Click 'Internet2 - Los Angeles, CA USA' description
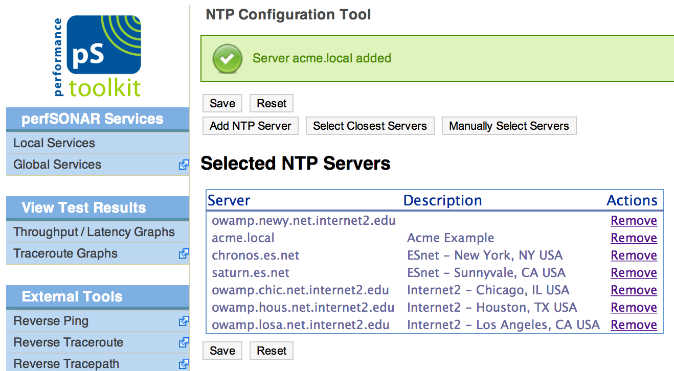The height and width of the screenshot is (371, 674). pyautogui.click(x=503, y=325)
